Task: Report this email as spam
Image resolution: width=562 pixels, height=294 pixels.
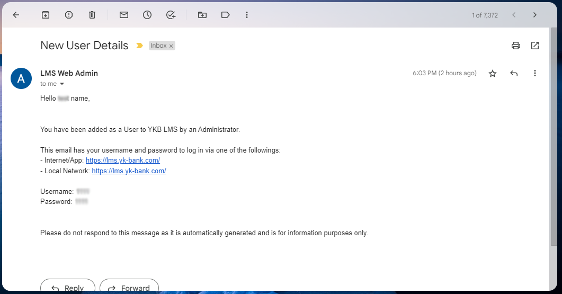Action: 69,15
